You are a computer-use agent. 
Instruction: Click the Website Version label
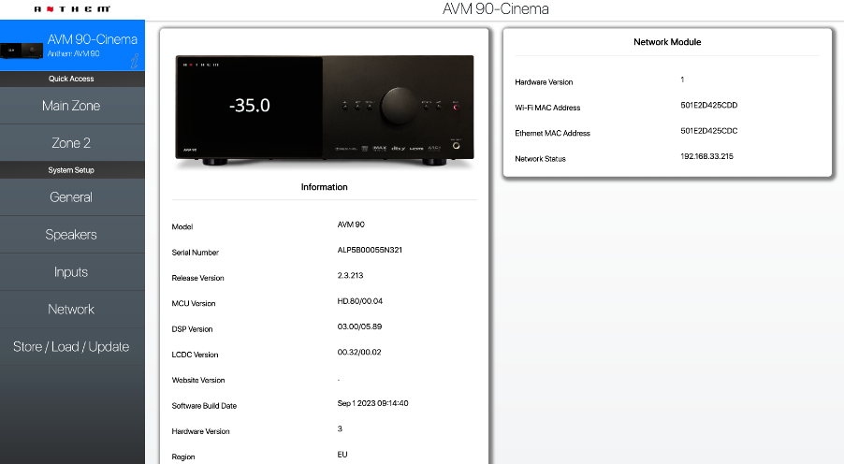coord(198,380)
